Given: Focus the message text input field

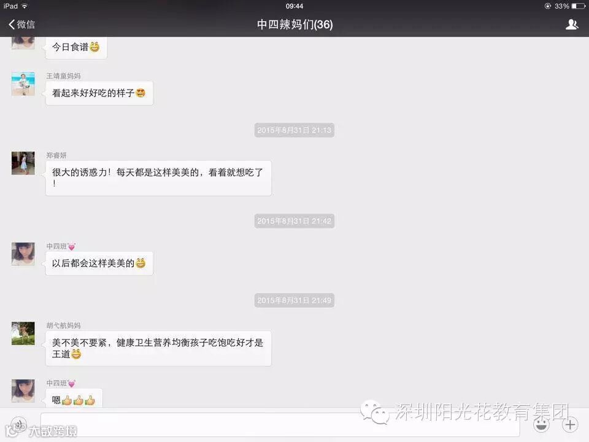Looking at the screenshot, I should click(x=280, y=425).
